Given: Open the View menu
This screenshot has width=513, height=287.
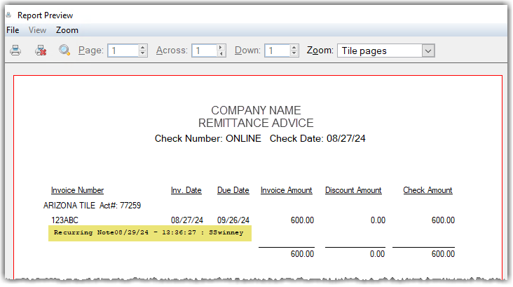Looking at the screenshot, I should click(x=37, y=30).
